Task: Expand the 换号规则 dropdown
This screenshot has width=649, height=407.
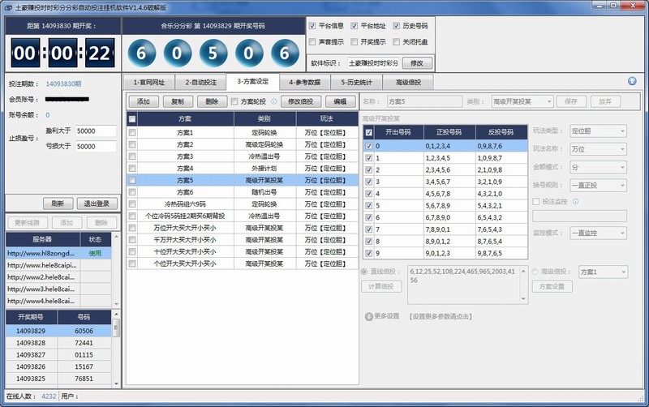Action: tap(598, 185)
